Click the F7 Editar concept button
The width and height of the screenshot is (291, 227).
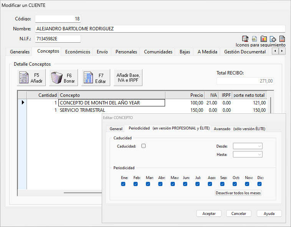point(96,78)
